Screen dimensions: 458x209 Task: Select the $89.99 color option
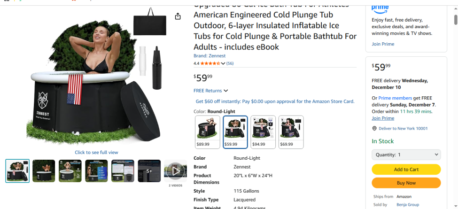click(207, 132)
